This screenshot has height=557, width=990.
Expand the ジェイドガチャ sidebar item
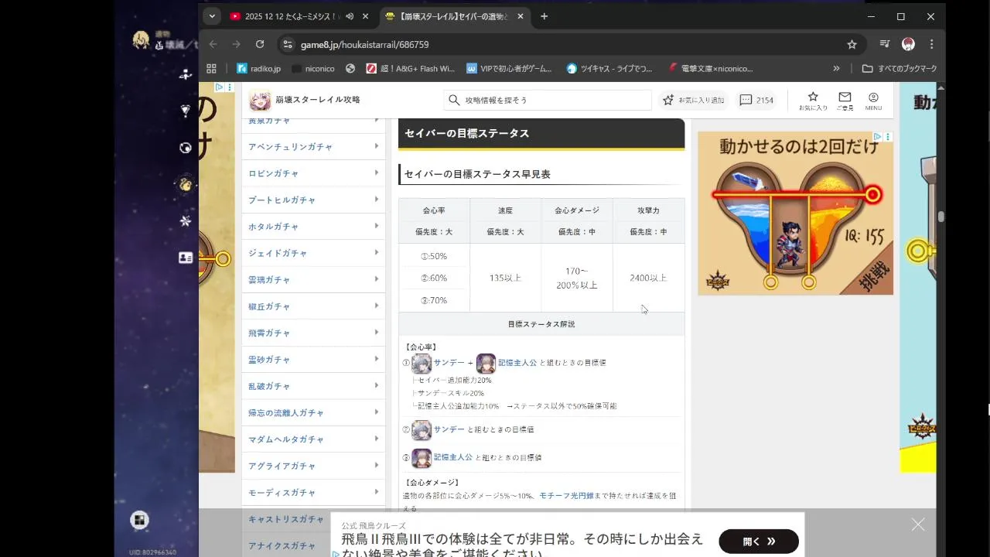point(313,253)
